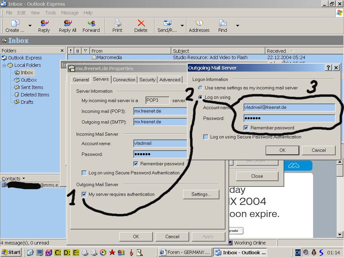Open the Edit menu
This screenshot has width=344, height=258.
pyautogui.click(x=21, y=13)
